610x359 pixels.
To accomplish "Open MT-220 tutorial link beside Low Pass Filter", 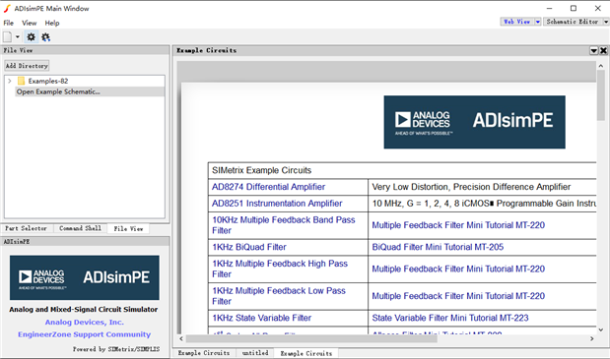I will tap(458, 296).
